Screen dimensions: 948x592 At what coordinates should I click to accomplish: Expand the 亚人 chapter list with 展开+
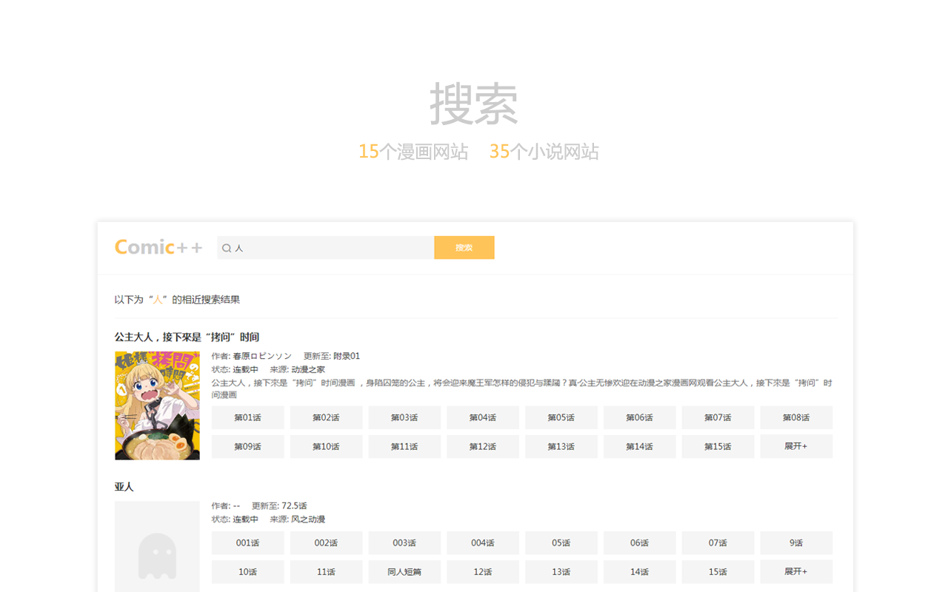click(795, 571)
